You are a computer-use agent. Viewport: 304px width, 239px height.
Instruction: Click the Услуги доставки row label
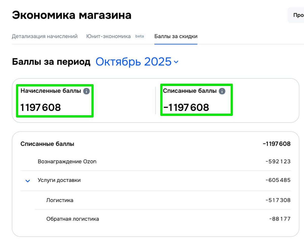pos(59,180)
